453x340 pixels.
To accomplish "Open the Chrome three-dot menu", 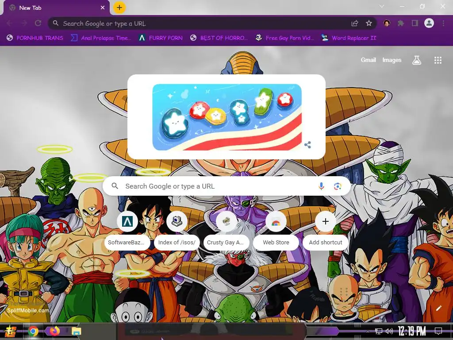I will 443,23.
